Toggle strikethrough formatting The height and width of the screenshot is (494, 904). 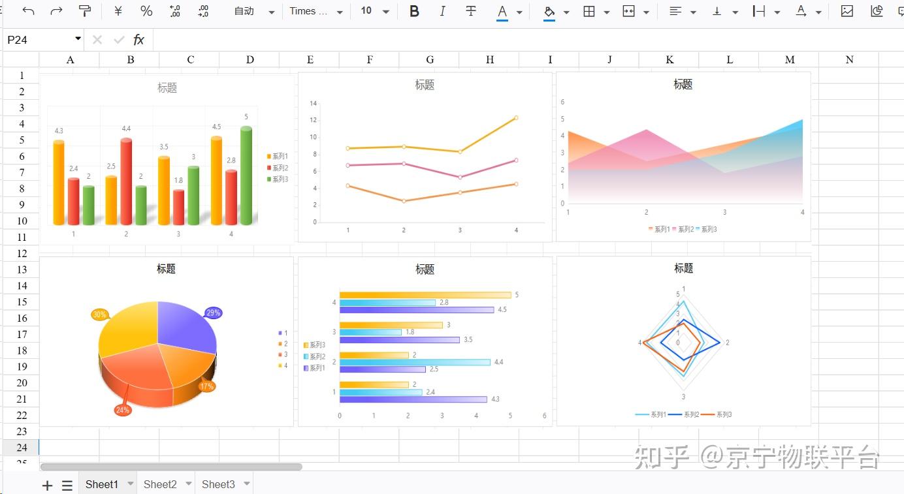point(471,11)
